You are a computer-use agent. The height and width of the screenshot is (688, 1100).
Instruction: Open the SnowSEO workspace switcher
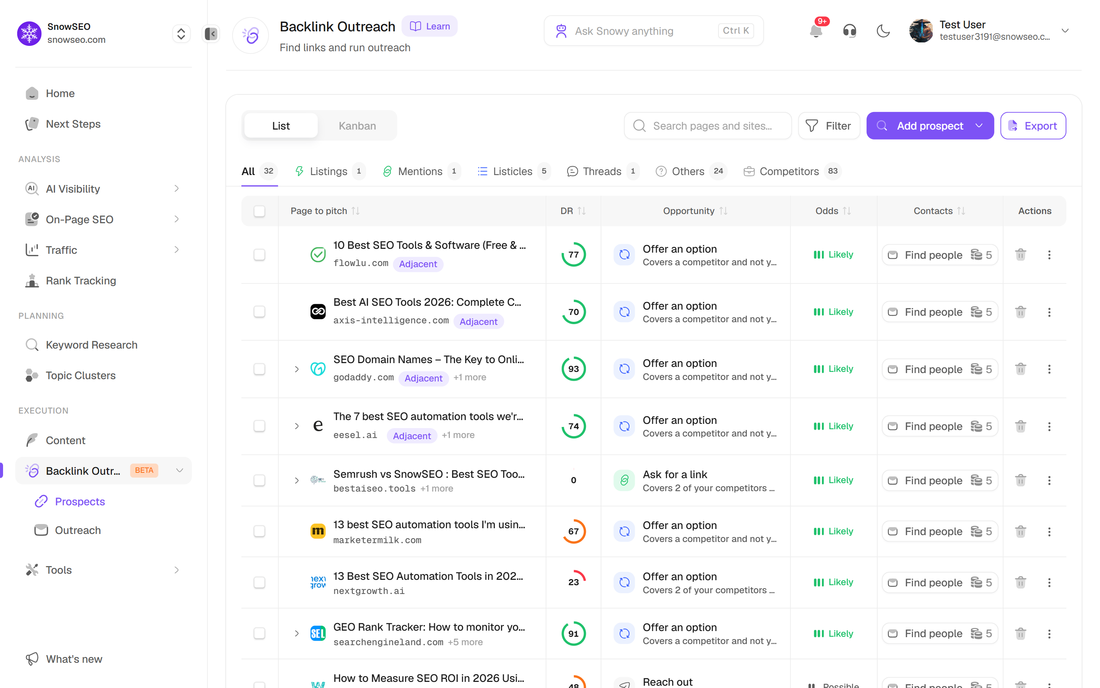click(x=181, y=34)
